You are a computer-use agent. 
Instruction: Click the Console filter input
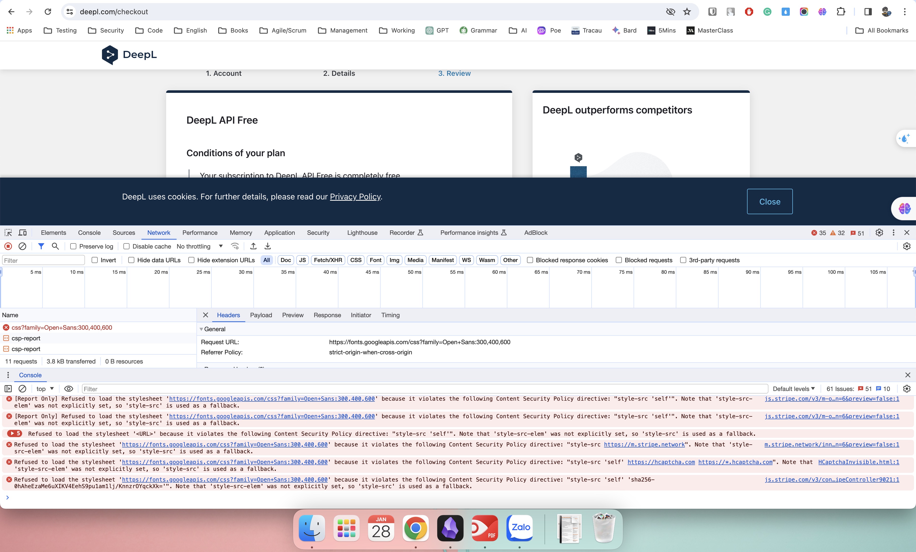[x=425, y=389]
